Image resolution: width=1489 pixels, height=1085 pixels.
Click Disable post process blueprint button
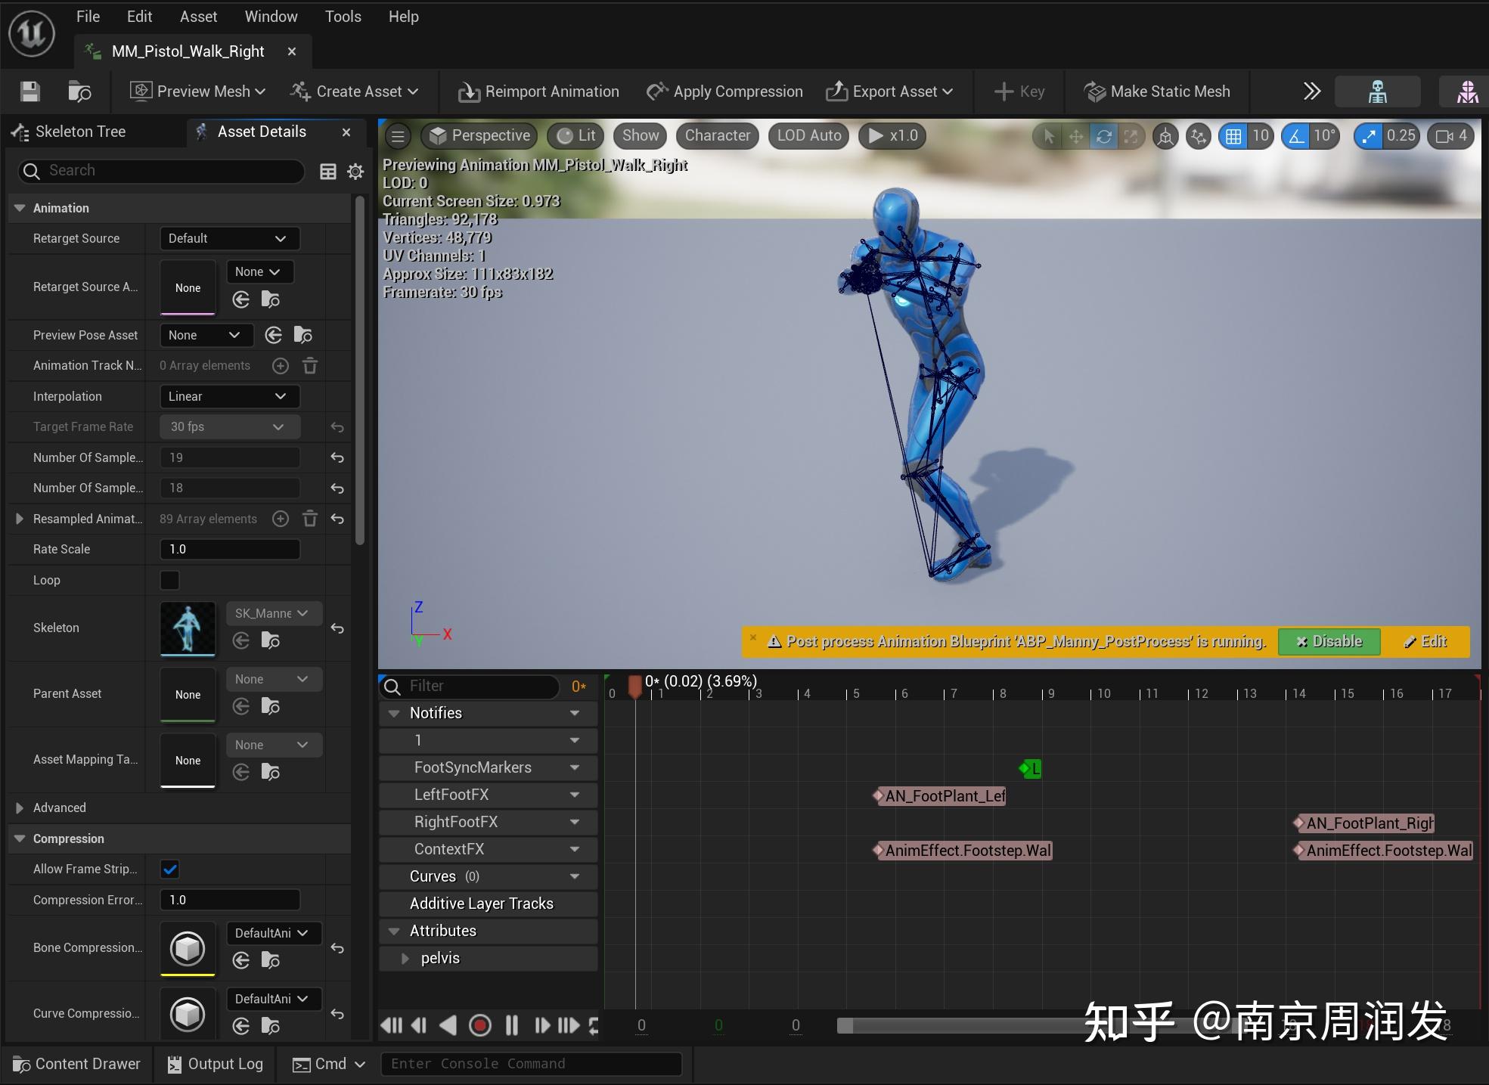[x=1329, y=643]
